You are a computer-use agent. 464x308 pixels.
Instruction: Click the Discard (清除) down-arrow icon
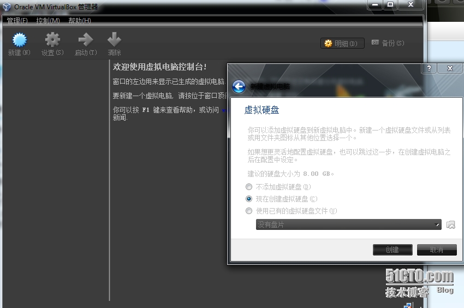(114, 40)
